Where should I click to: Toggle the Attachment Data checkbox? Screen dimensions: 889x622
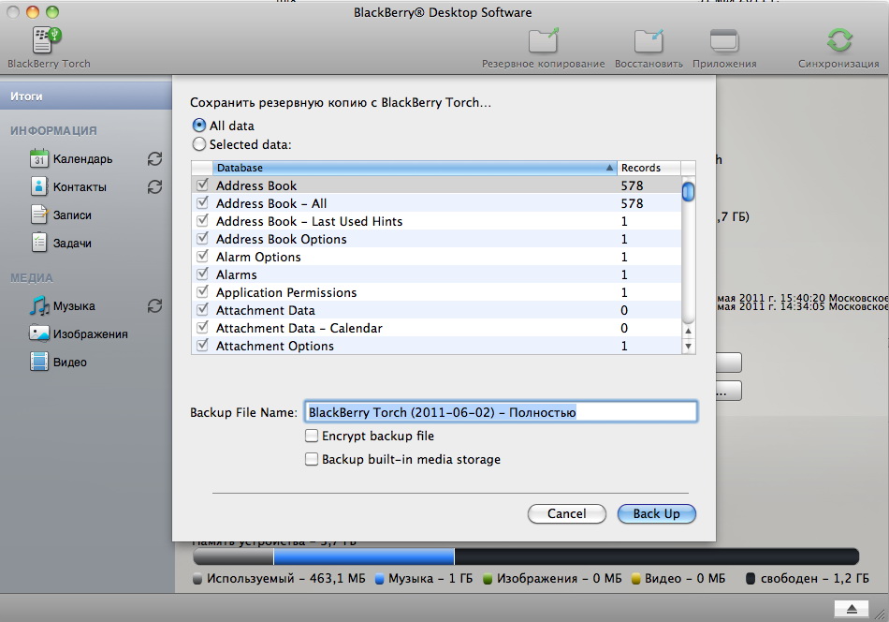pyautogui.click(x=202, y=310)
